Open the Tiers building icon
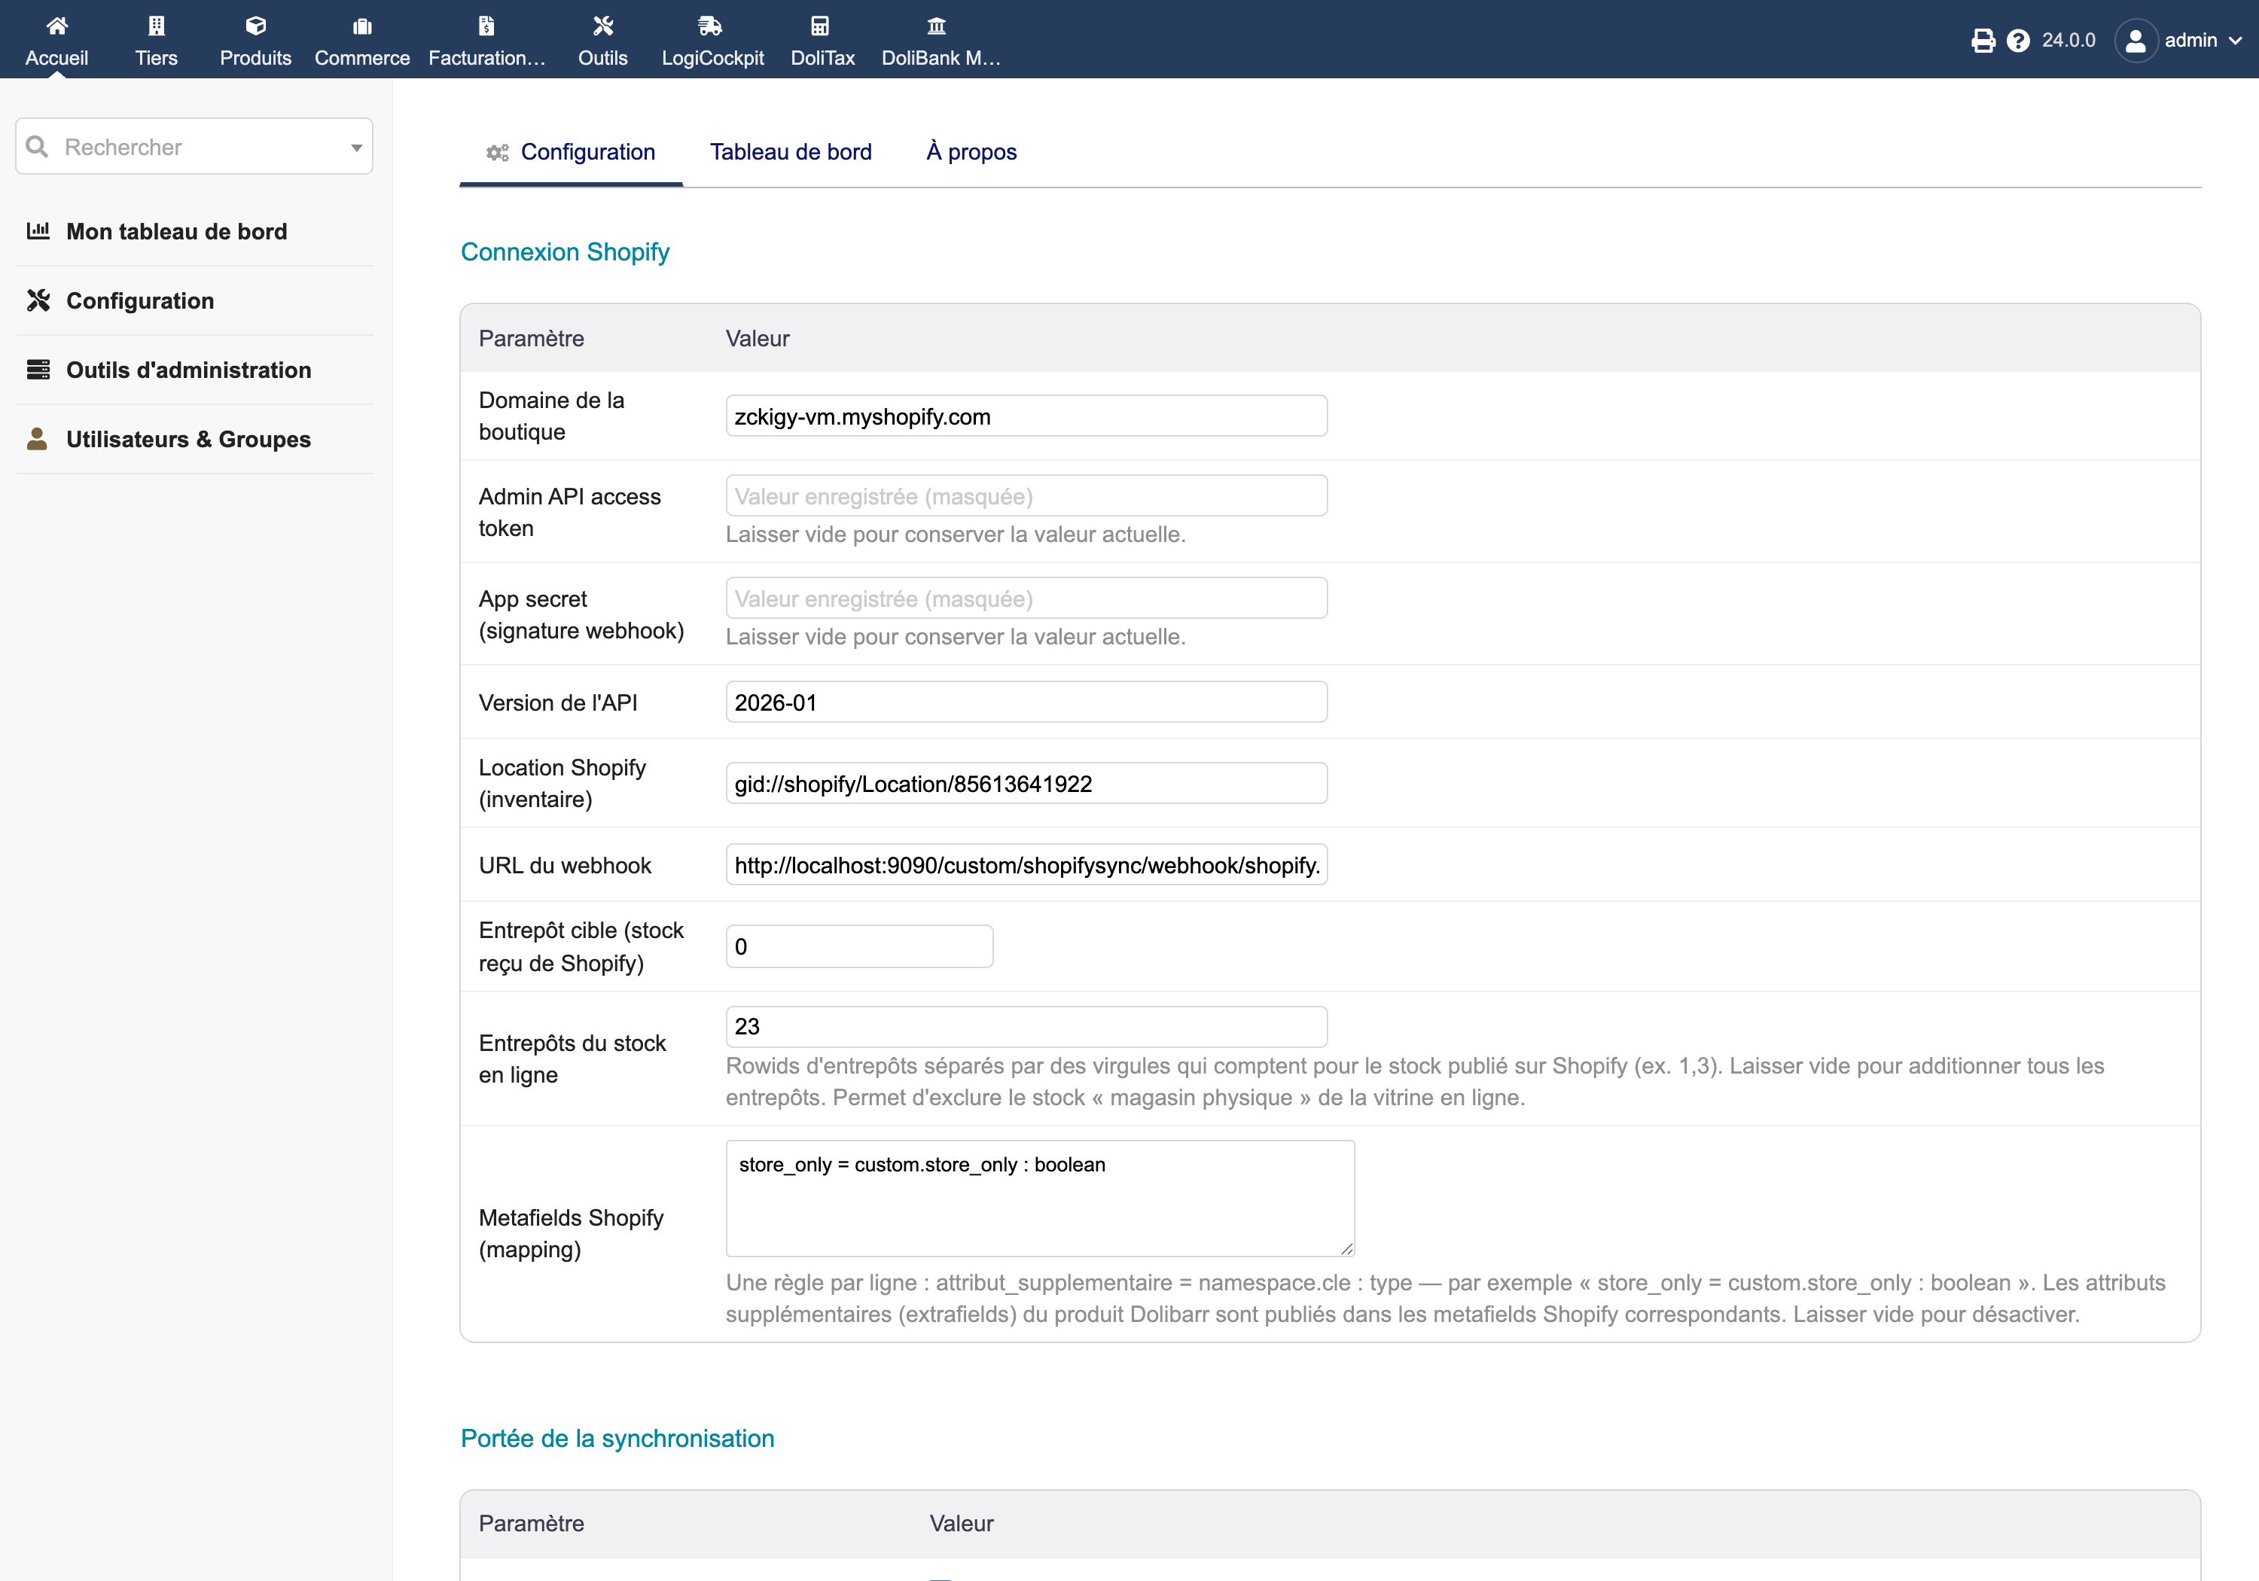The height and width of the screenshot is (1581, 2259). [157, 26]
